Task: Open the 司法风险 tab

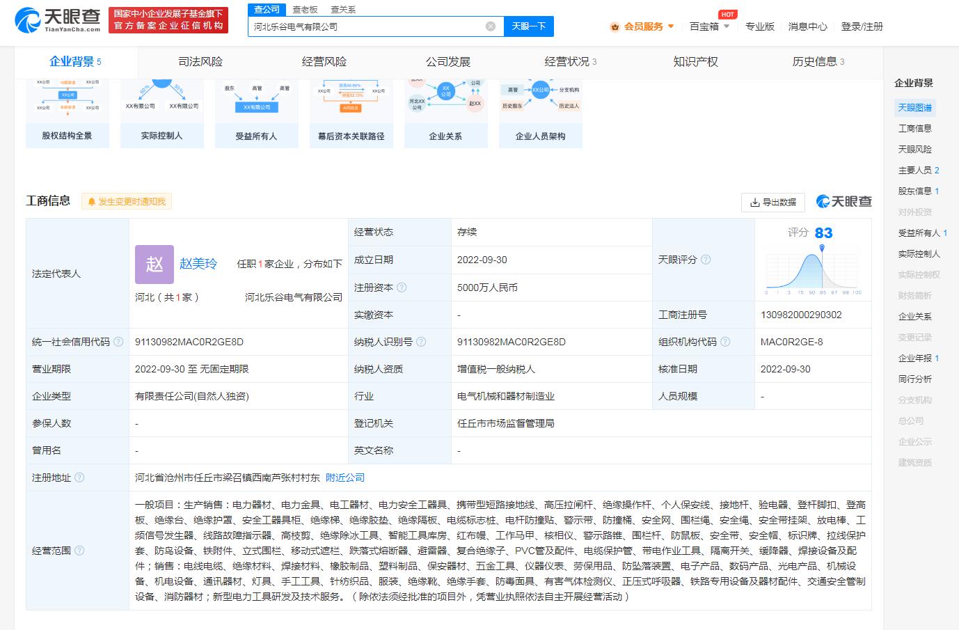Action: click(x=200, y=62)
